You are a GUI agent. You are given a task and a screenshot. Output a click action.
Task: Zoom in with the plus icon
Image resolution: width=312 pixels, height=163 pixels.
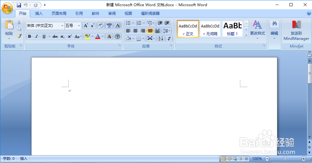click(304, 159)
